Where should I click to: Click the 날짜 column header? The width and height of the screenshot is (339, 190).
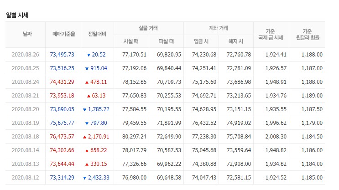[x=27, y=34]
